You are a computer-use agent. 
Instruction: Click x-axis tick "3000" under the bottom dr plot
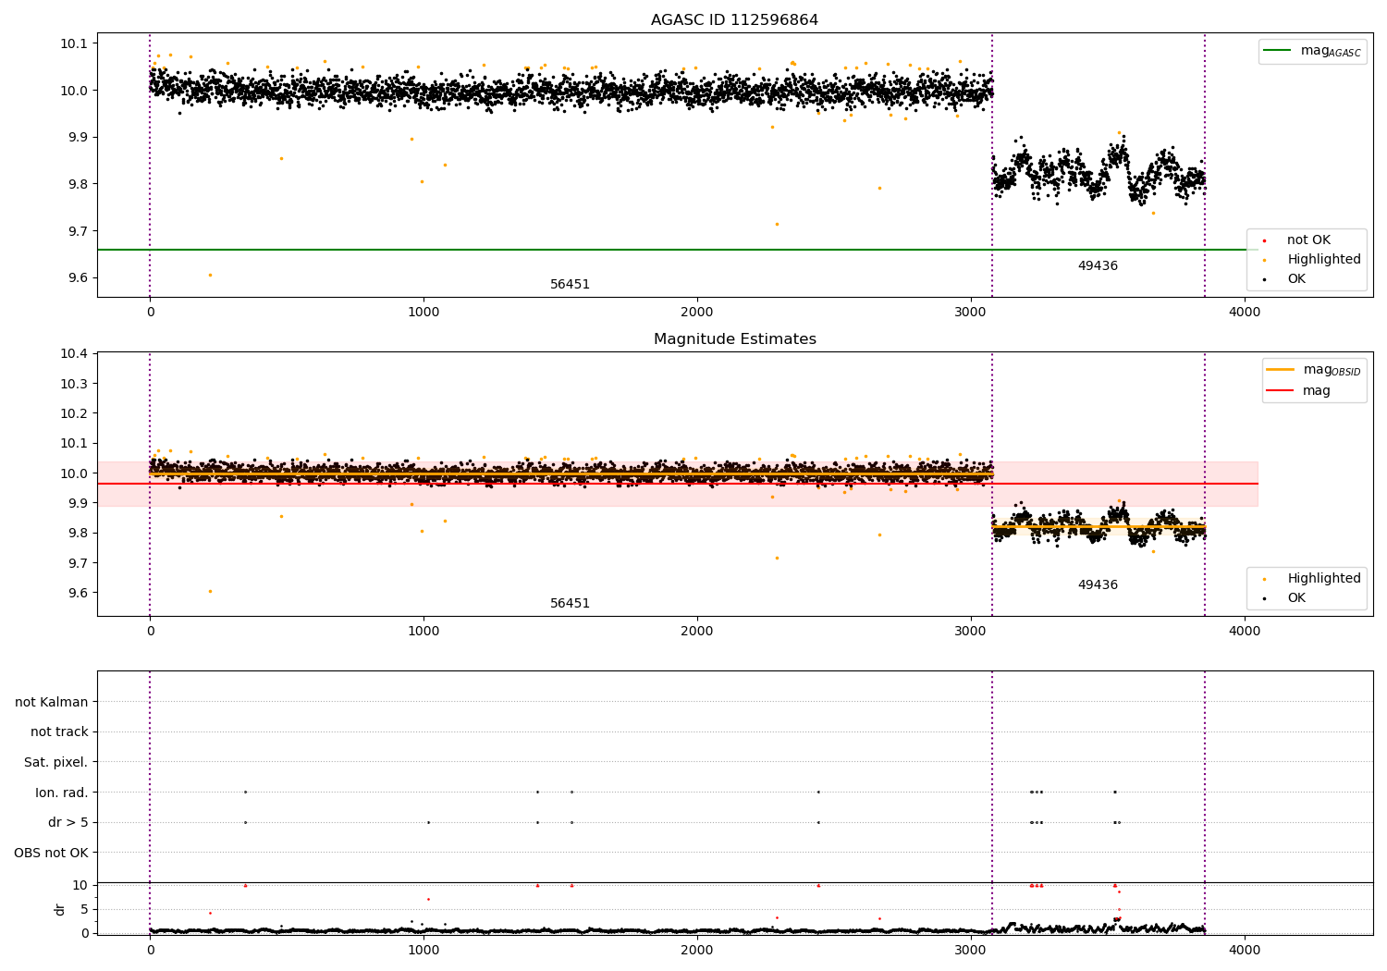click(x=971, y=950)
